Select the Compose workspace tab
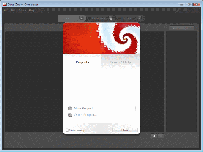The image size is (203, 152). coord(101,18)
